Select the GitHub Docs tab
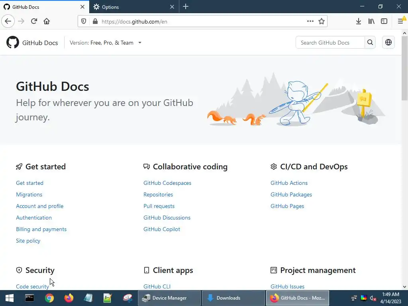 (x=45, y=7)
